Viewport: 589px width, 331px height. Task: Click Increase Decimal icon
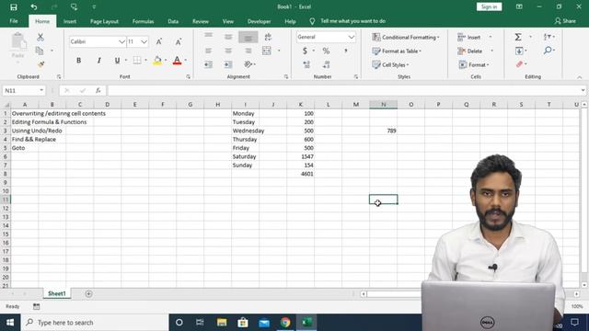click(306, 64)
